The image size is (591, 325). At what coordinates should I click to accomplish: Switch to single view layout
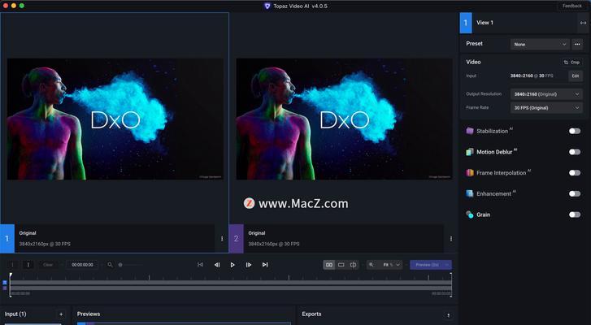341,265
